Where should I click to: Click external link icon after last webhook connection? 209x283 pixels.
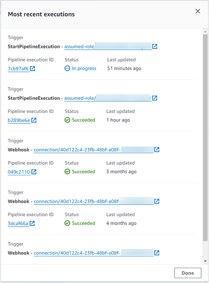point(157,253)
